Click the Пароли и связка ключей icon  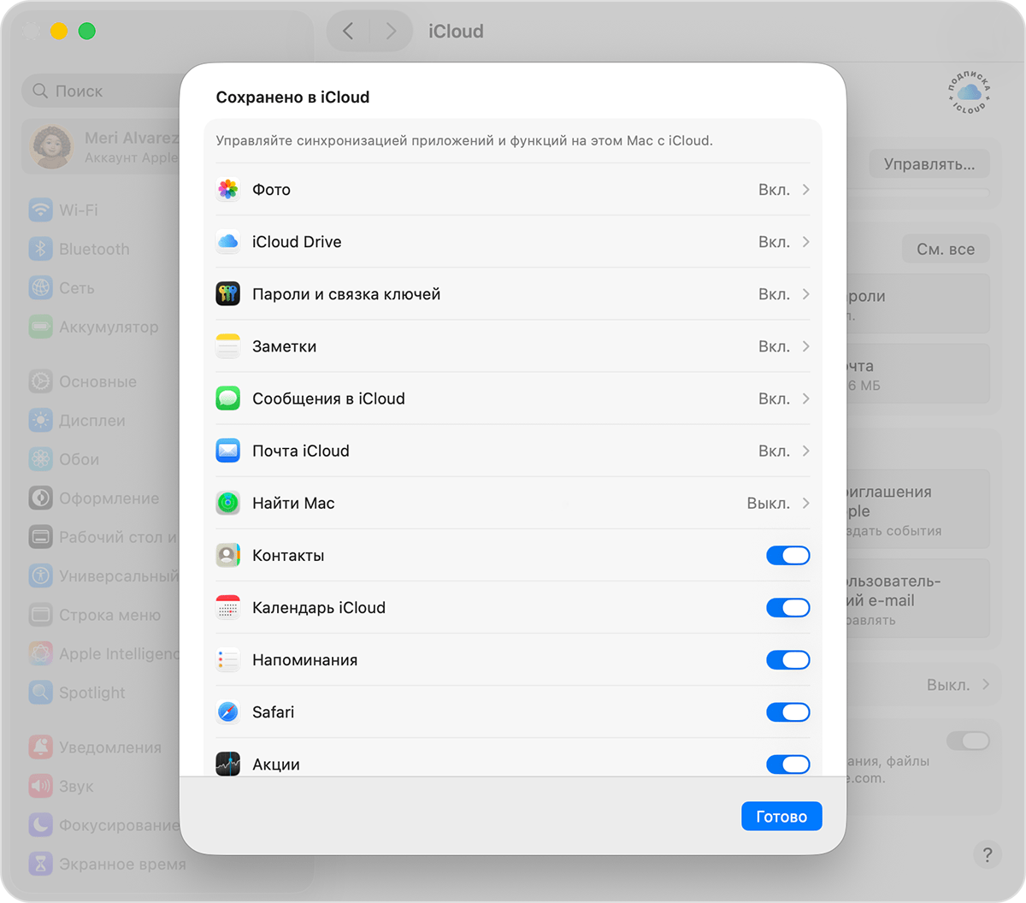point(227,294)
